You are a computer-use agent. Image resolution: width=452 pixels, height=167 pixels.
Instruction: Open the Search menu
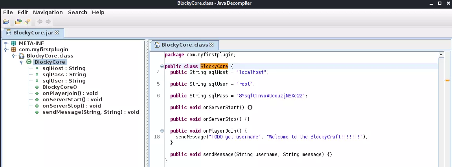[77, 12]
